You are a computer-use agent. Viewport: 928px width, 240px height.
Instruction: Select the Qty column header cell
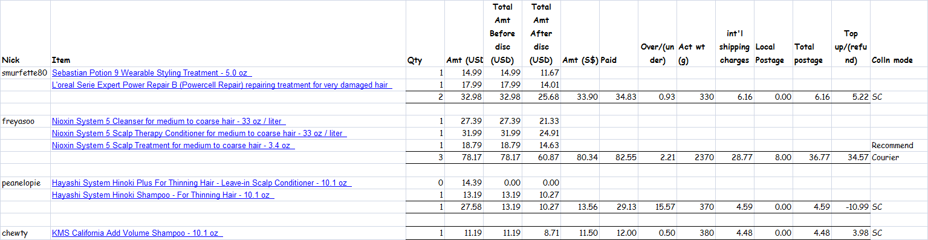[426, 33]
